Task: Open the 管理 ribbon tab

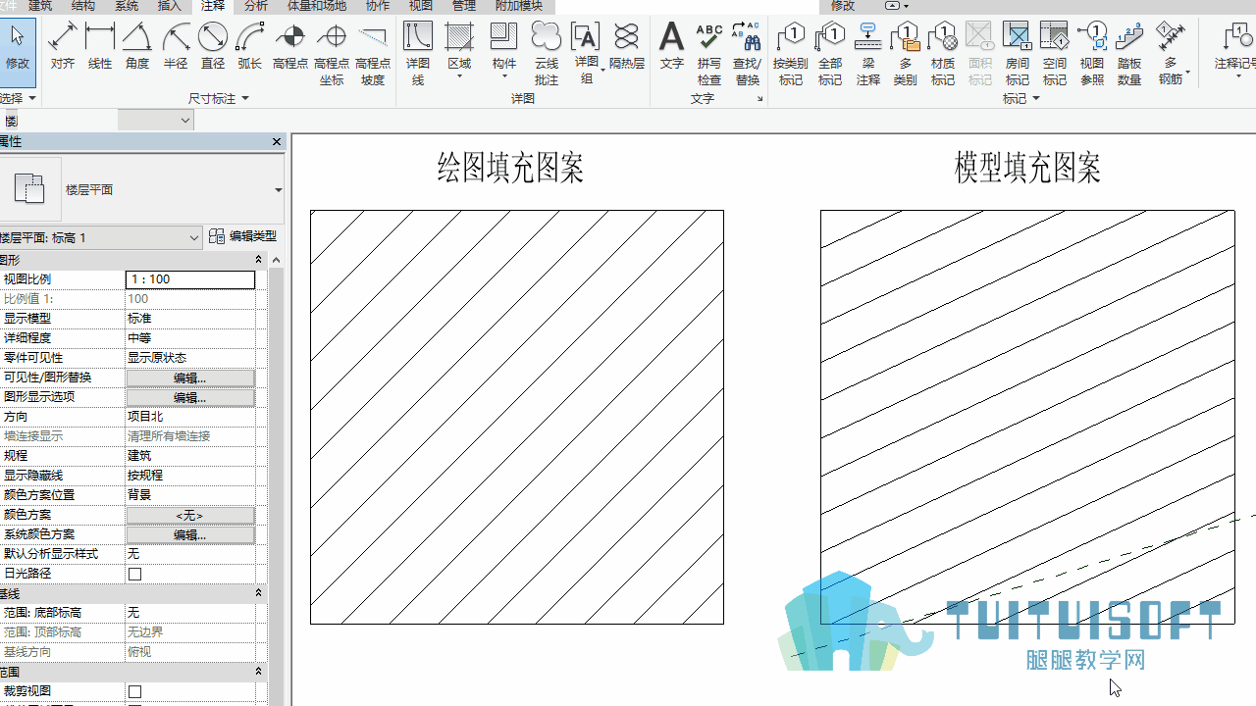Action: [x=464, y=6]
